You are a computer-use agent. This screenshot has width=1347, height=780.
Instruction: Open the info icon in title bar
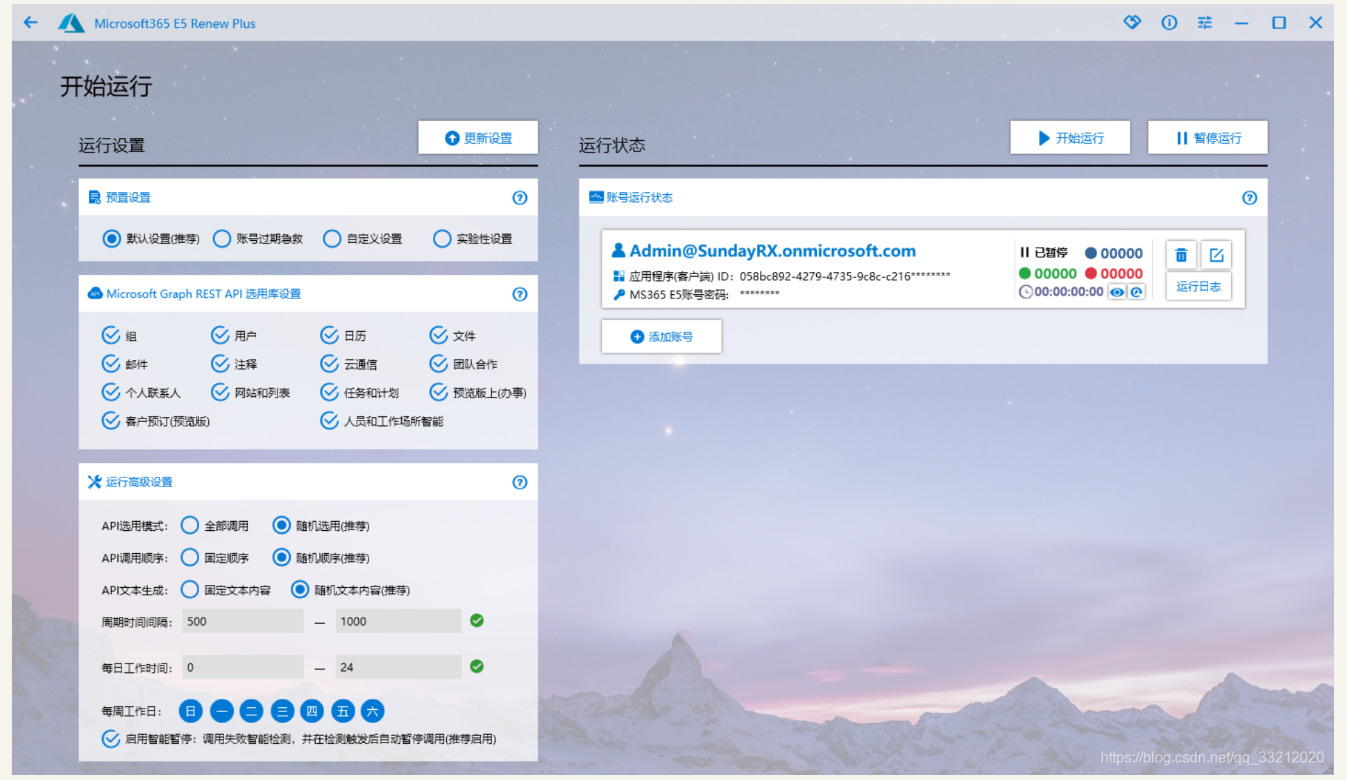(x=1169, y=22)
